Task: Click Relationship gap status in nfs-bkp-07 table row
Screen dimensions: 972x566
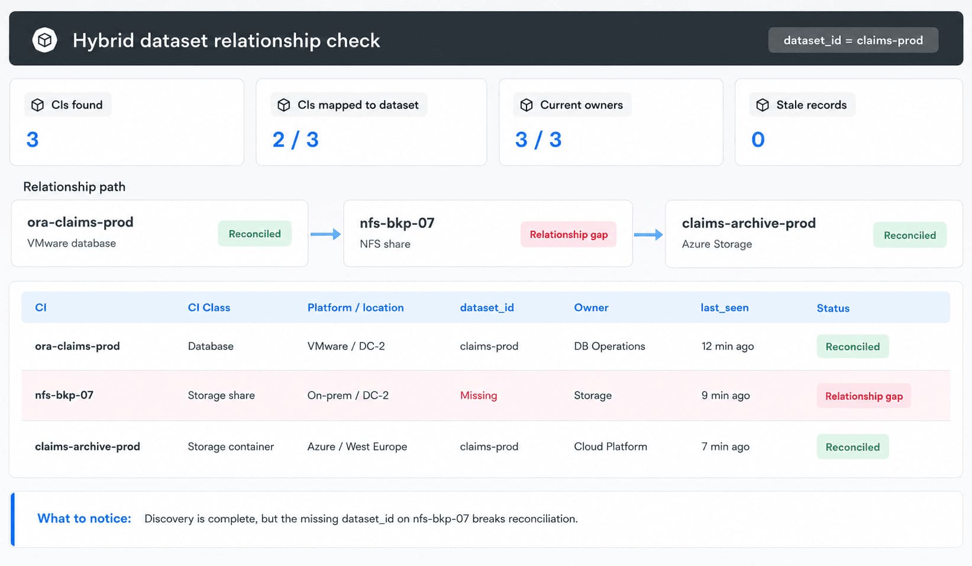Action: [864, 396]
